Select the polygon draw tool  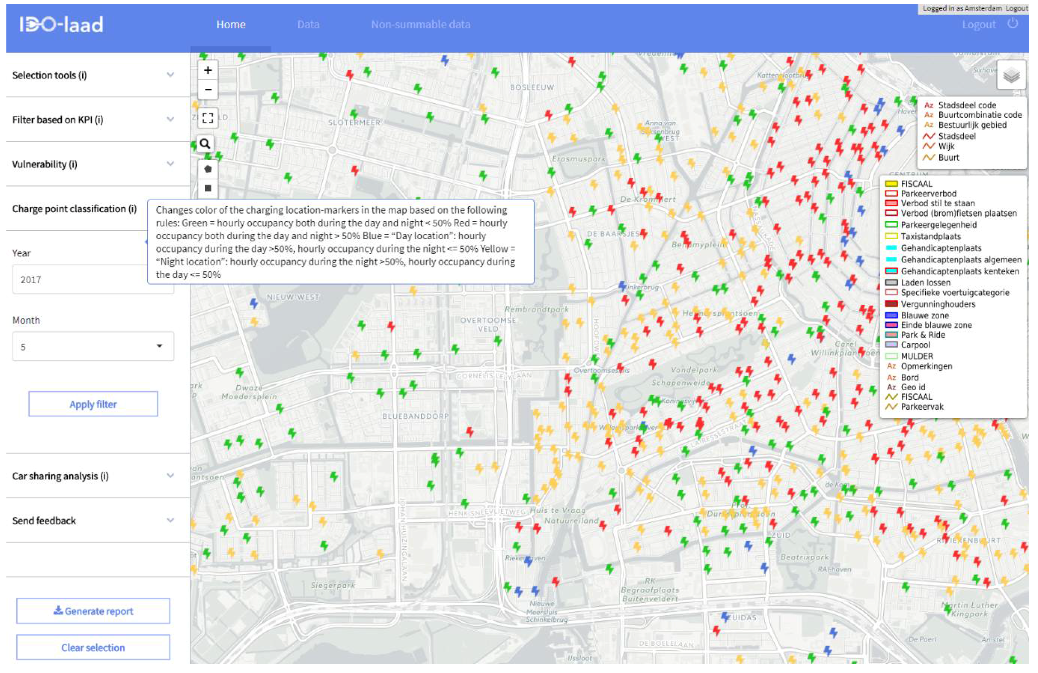(208, 169)
